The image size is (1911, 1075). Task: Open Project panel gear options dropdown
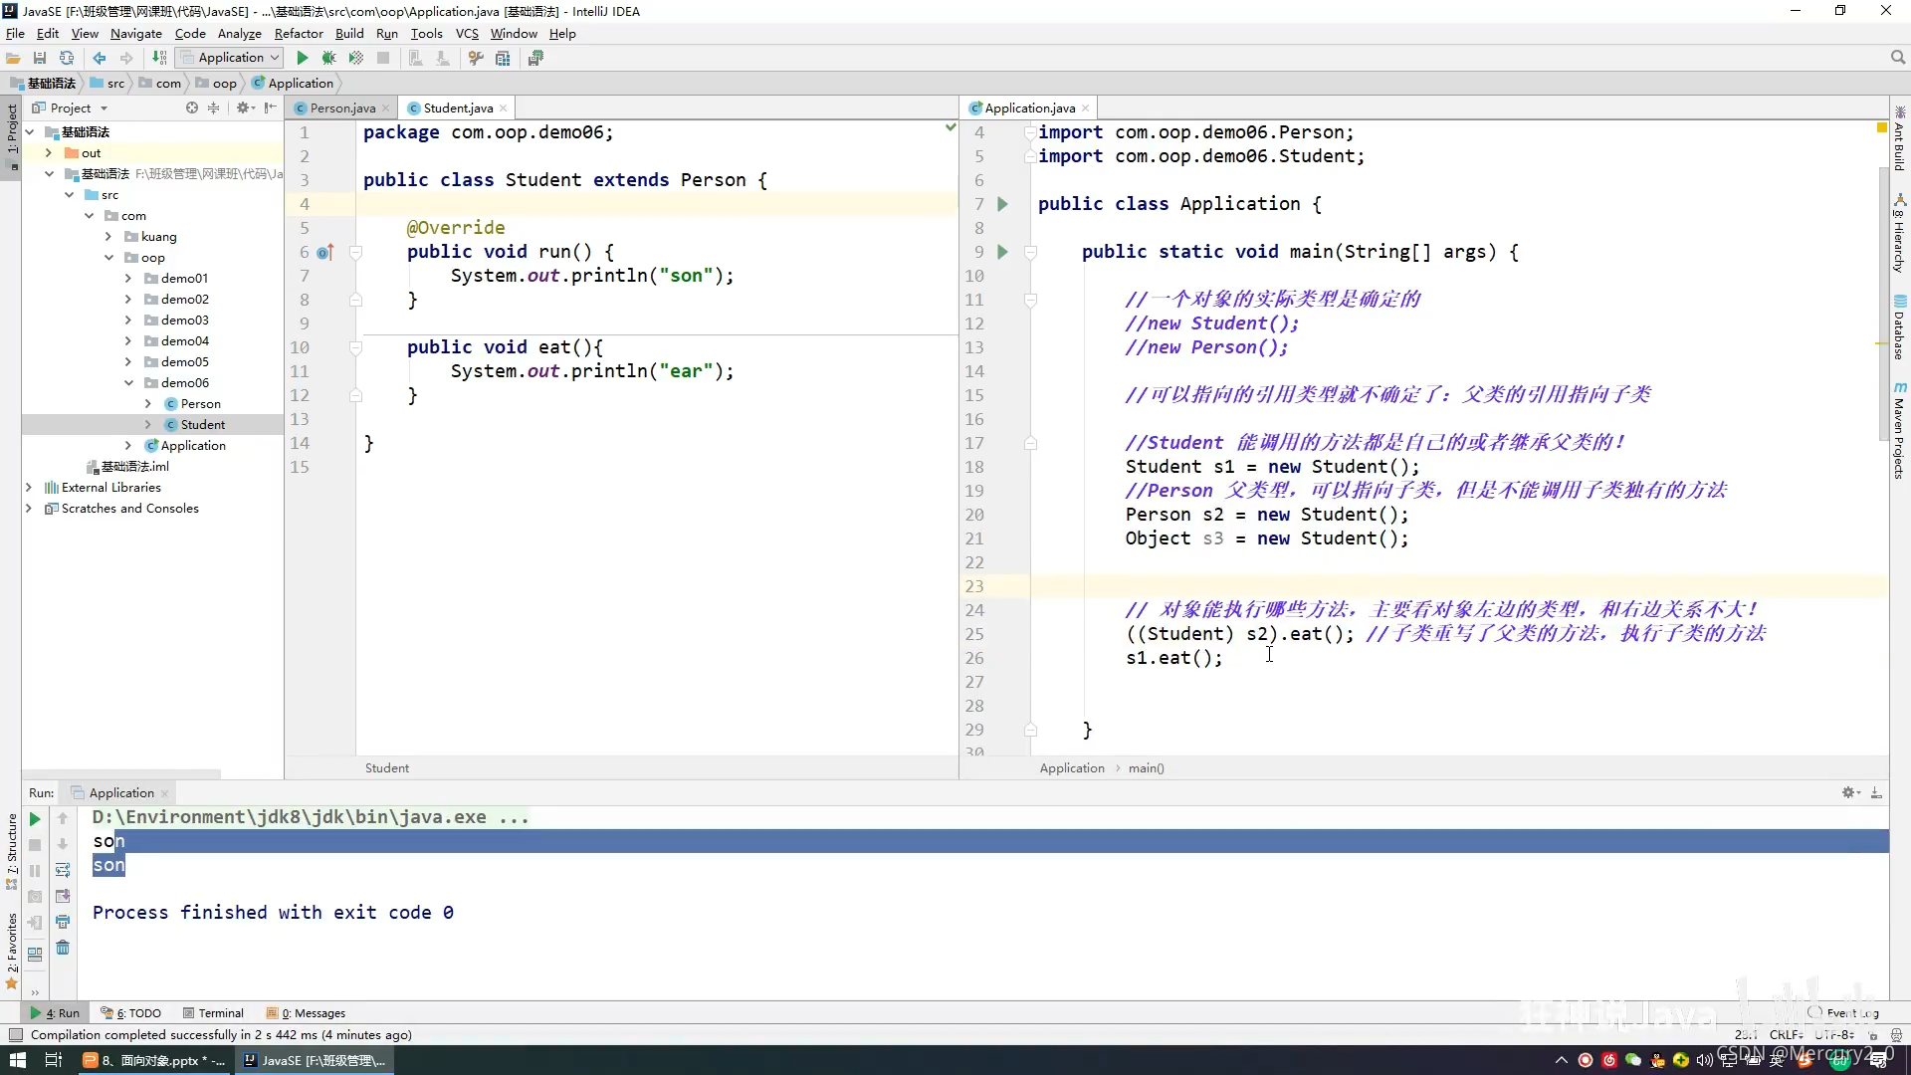click(x=245, y=107)
